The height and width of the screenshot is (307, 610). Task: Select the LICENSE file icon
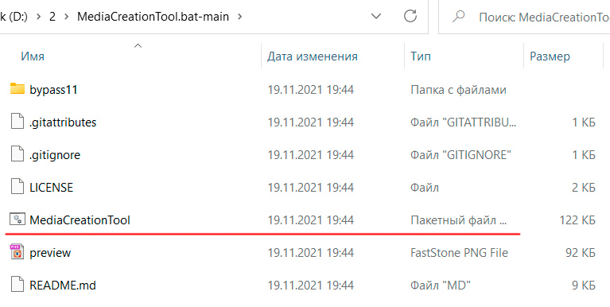[17, 187]
